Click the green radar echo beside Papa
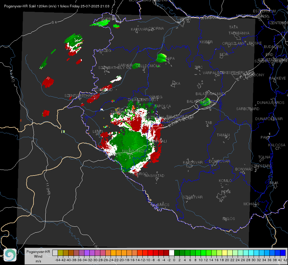This screenshot has width=288, height=265. click(x=162, y=58)
